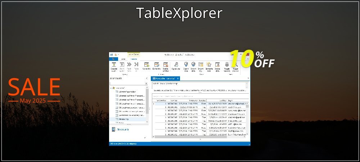The width and height of the screenshot is (360, 162).
Task: Select the Azure Tables contextual tab
Action: (x=134, y=55)
